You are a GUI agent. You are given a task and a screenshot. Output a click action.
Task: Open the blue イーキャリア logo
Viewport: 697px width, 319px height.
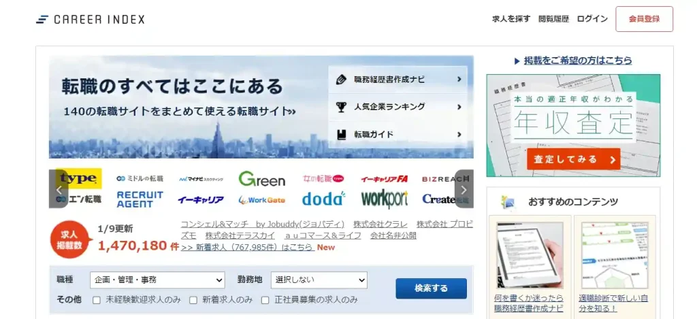click(x=201, y=200)
